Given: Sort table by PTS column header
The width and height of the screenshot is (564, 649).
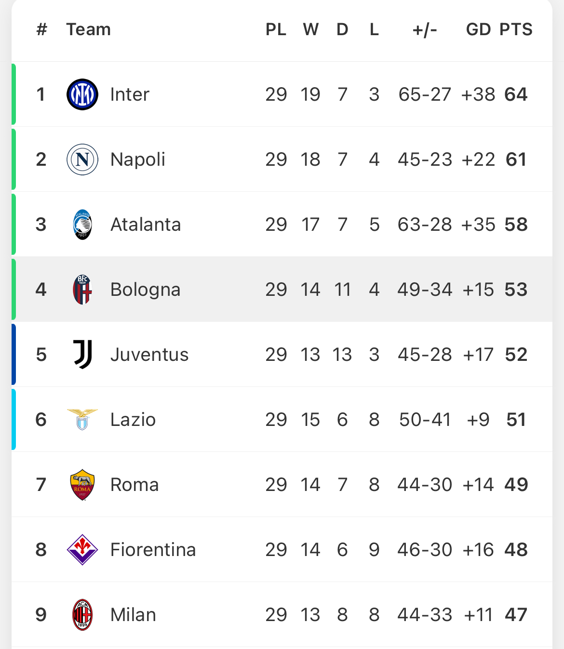Looking at the screenshot, I should tap(516, 29).
